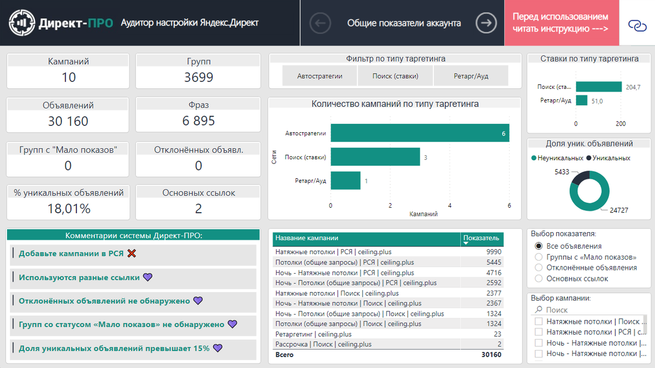Viewport: 655px width, 368px height.
Task: Click 'Ночь - Натяжные потолки | РСЯ' table row
Action: 388,273
